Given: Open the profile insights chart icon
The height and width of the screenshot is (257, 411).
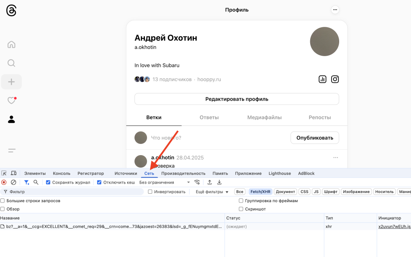Looking at the screenshot, I should [322, 79].
